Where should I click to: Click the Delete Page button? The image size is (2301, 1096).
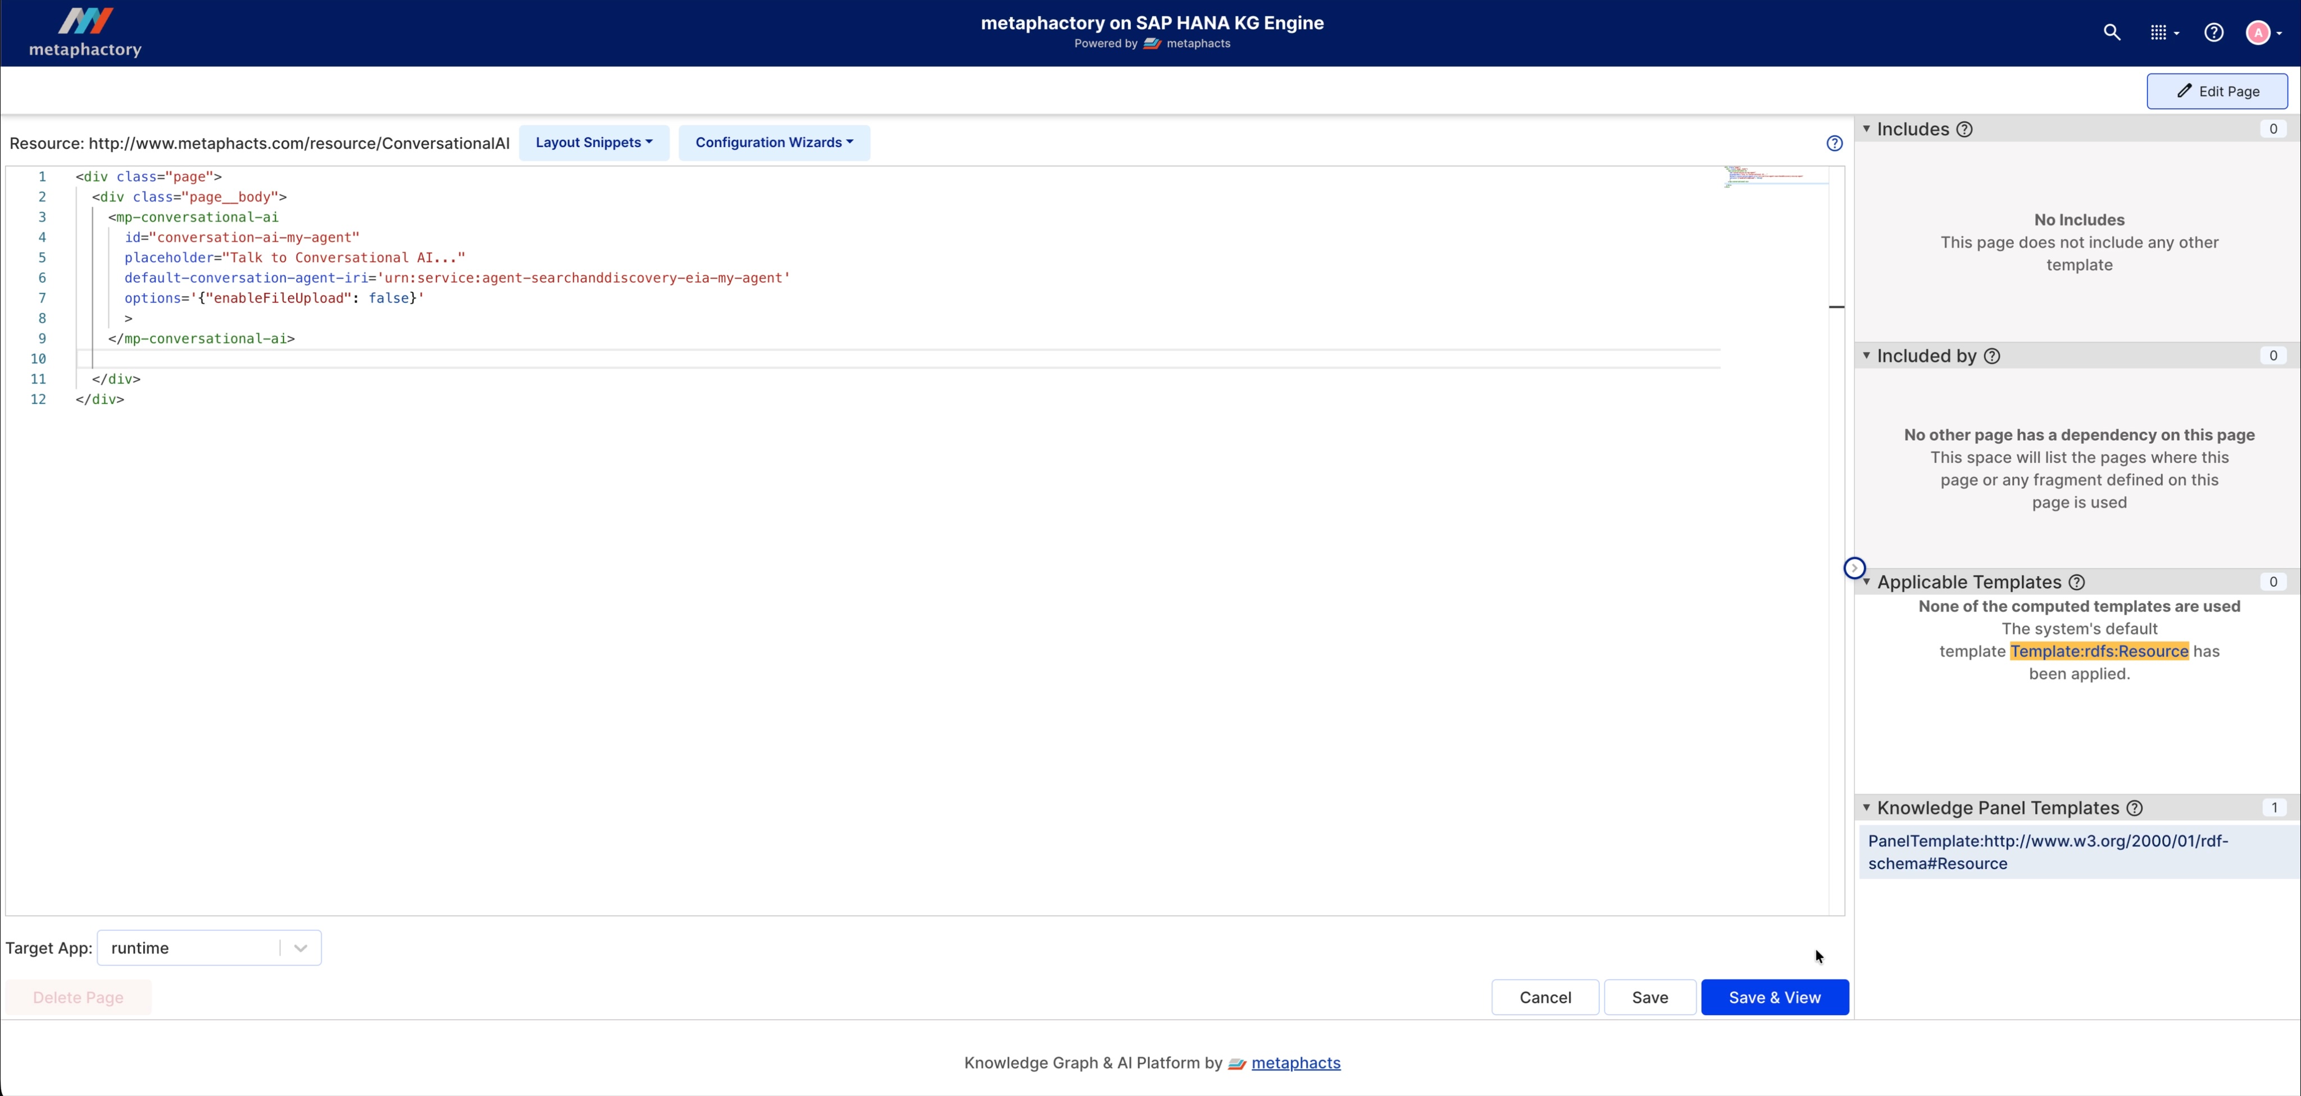[79, 997]
